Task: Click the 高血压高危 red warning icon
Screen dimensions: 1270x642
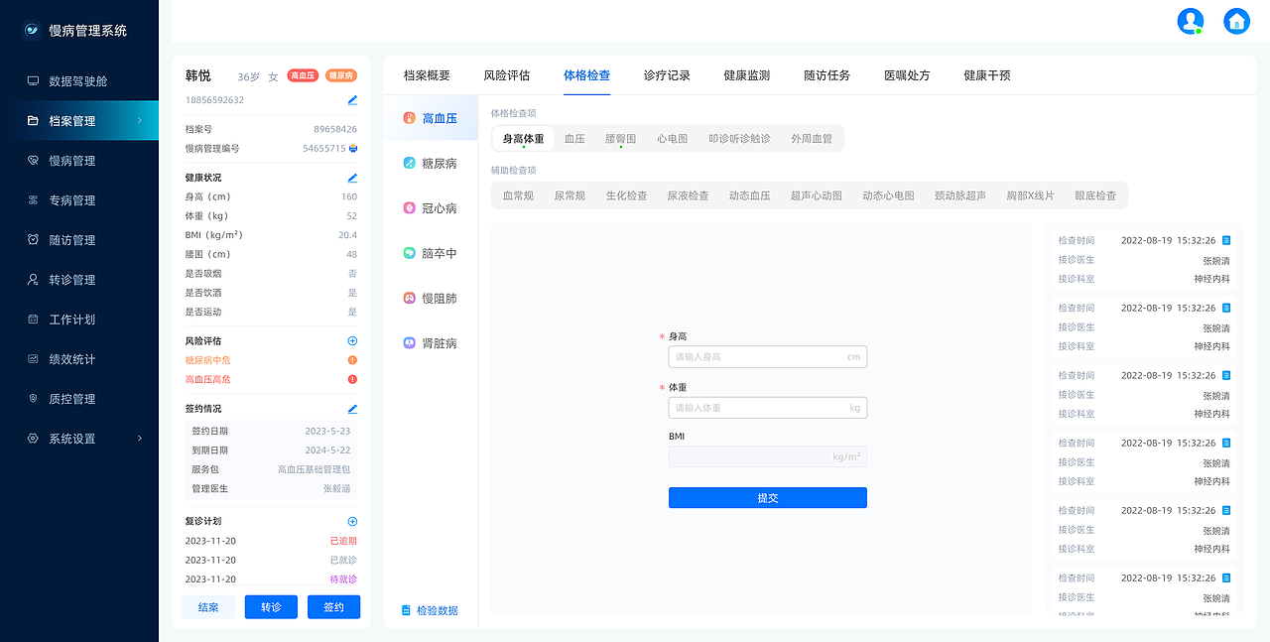Action: [352, 379]
